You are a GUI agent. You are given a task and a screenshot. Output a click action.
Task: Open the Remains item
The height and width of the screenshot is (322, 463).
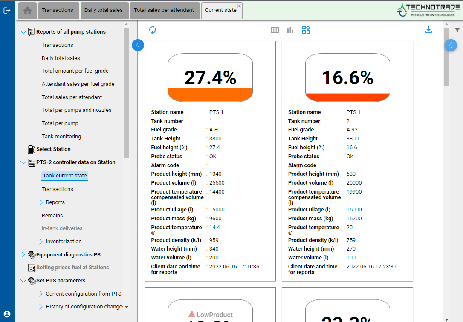pos(52,216)
